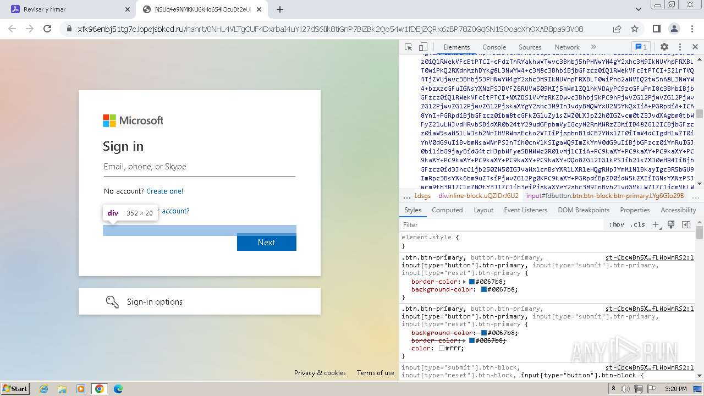Click the blue Next button
The width and height of the screenshot is (704, 396).
[266, 242]
